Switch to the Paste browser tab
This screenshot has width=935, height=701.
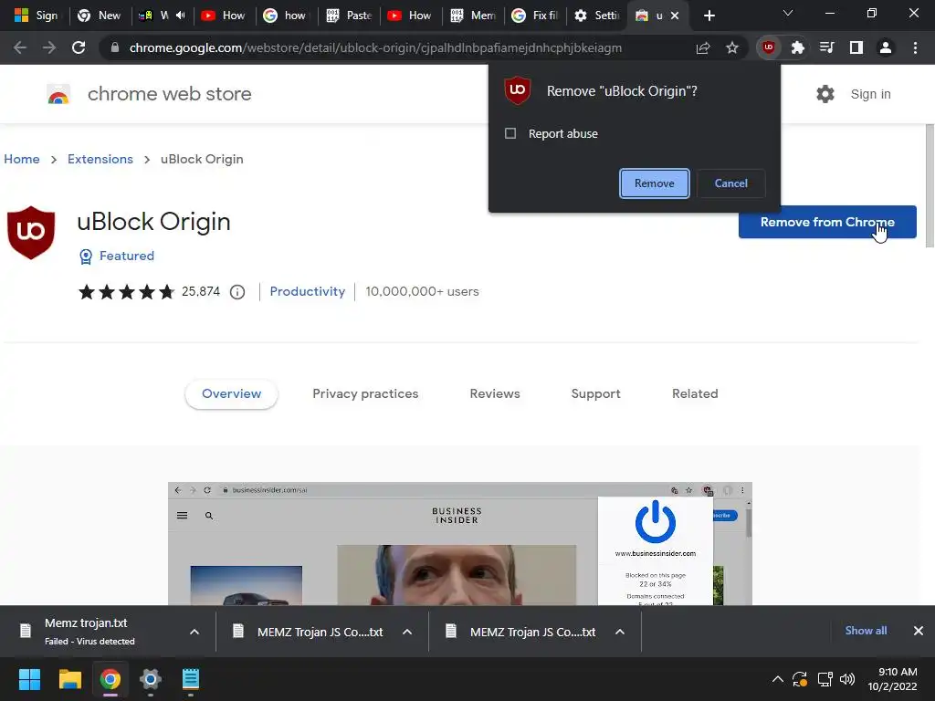pyautogui.click(x=350, y=16)
